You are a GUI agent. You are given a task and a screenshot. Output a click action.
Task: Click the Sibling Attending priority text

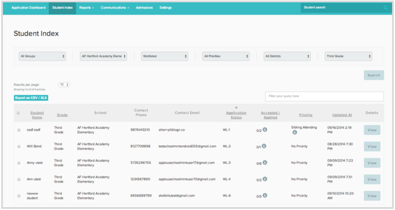304,127
